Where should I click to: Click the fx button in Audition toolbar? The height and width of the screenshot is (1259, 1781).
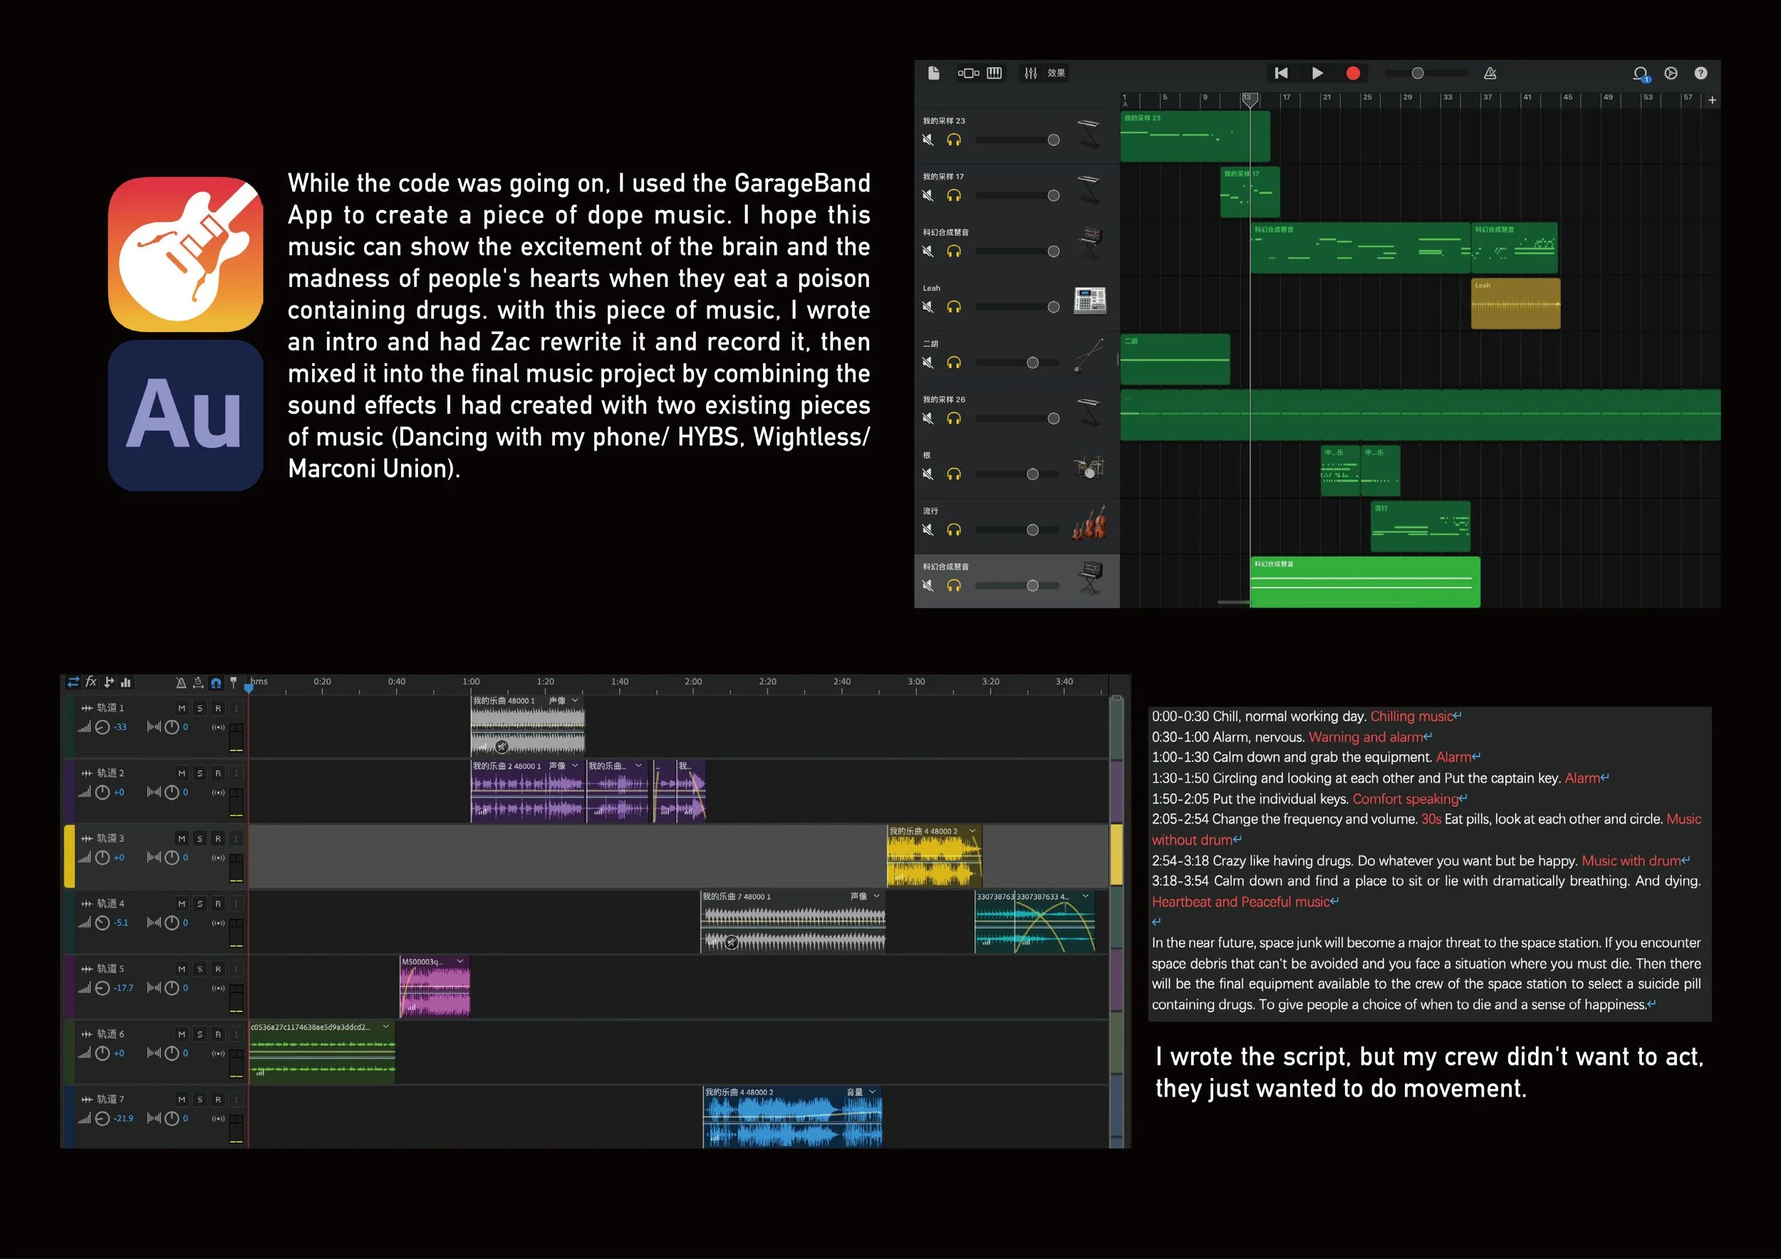pyautogui.click(x=90, y=681)
